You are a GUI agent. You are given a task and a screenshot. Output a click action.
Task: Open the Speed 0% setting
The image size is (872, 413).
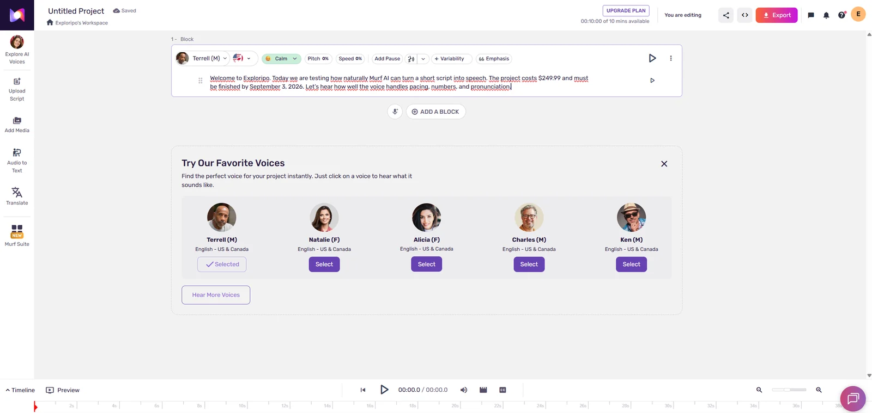point(350,59)
